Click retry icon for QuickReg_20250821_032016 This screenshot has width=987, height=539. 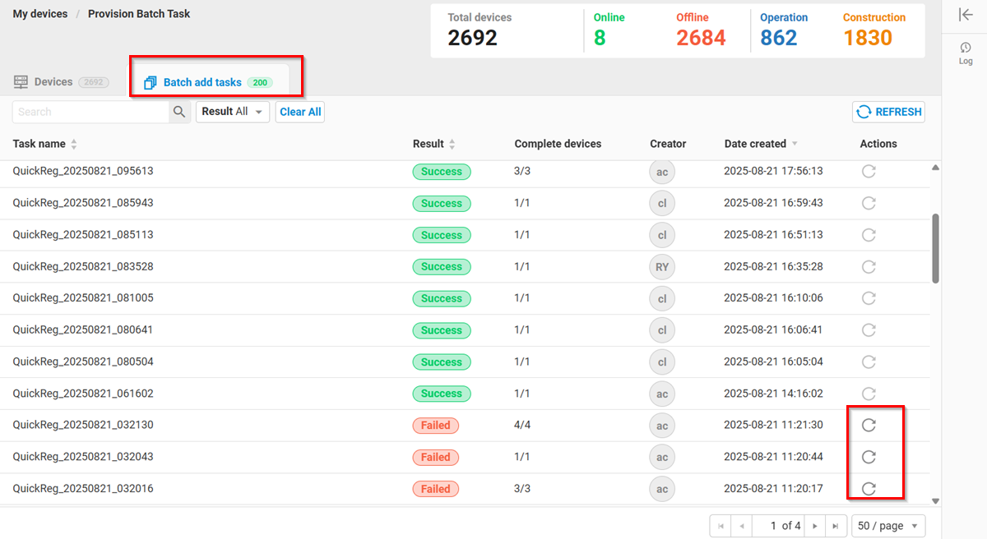coord(868,489)
